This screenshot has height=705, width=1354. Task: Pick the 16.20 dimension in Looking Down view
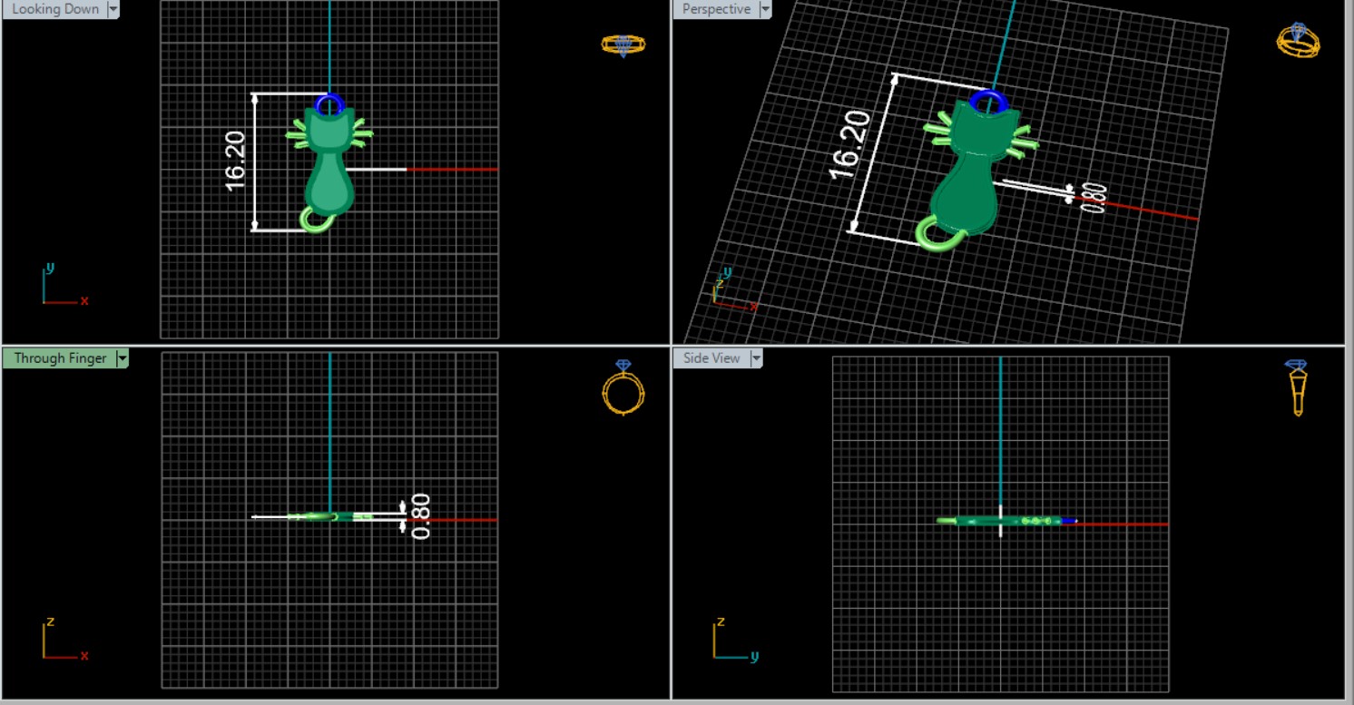[x=235, y=162]
